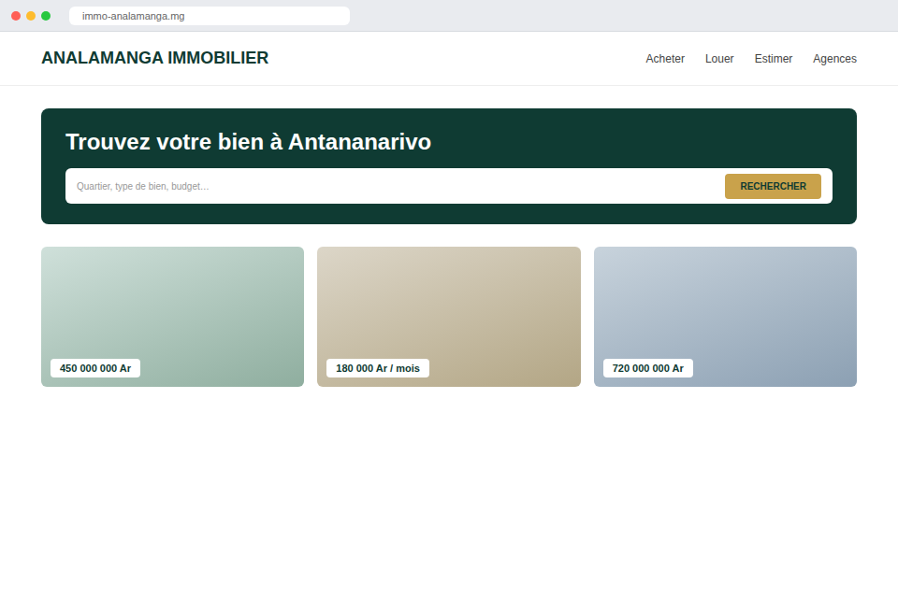Open the green listing card image

tap(172, 304)
